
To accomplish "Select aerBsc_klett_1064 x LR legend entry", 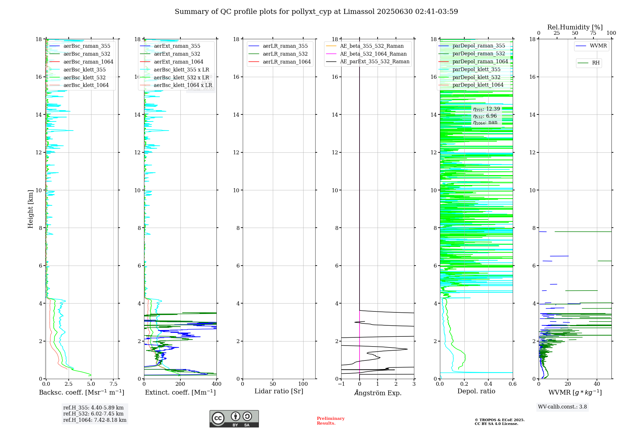I will click(x=176, y=85).
